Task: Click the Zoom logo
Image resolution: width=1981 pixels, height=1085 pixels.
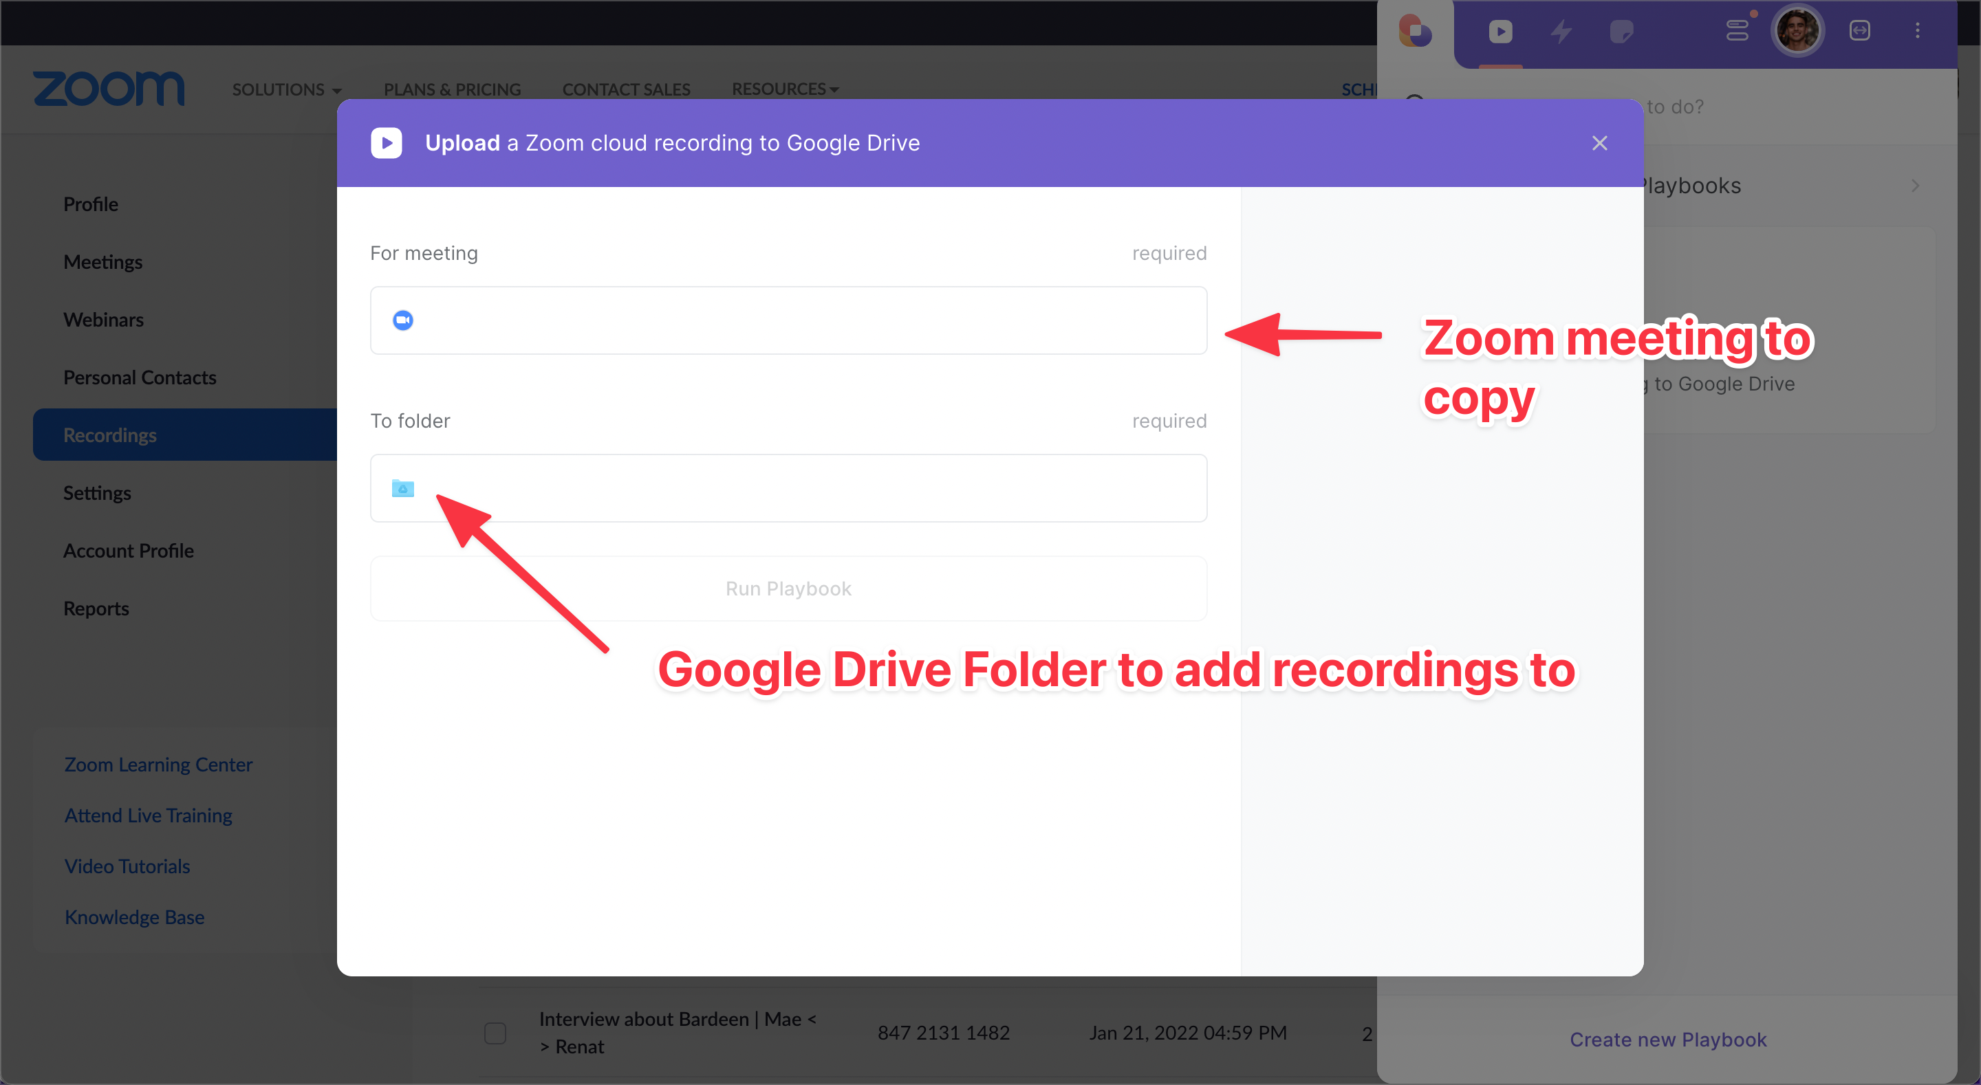Action: pyautogui.click(x=109, y=89)
